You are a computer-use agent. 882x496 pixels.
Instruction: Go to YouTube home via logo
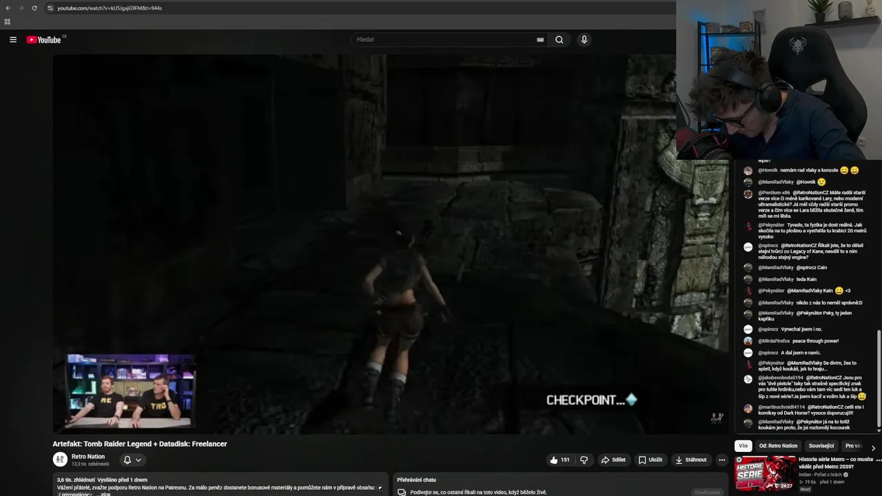(x=44, y=39)
